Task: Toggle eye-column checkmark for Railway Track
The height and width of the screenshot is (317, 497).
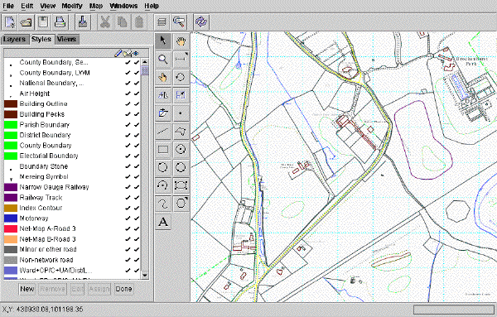Action: (137, 198)
